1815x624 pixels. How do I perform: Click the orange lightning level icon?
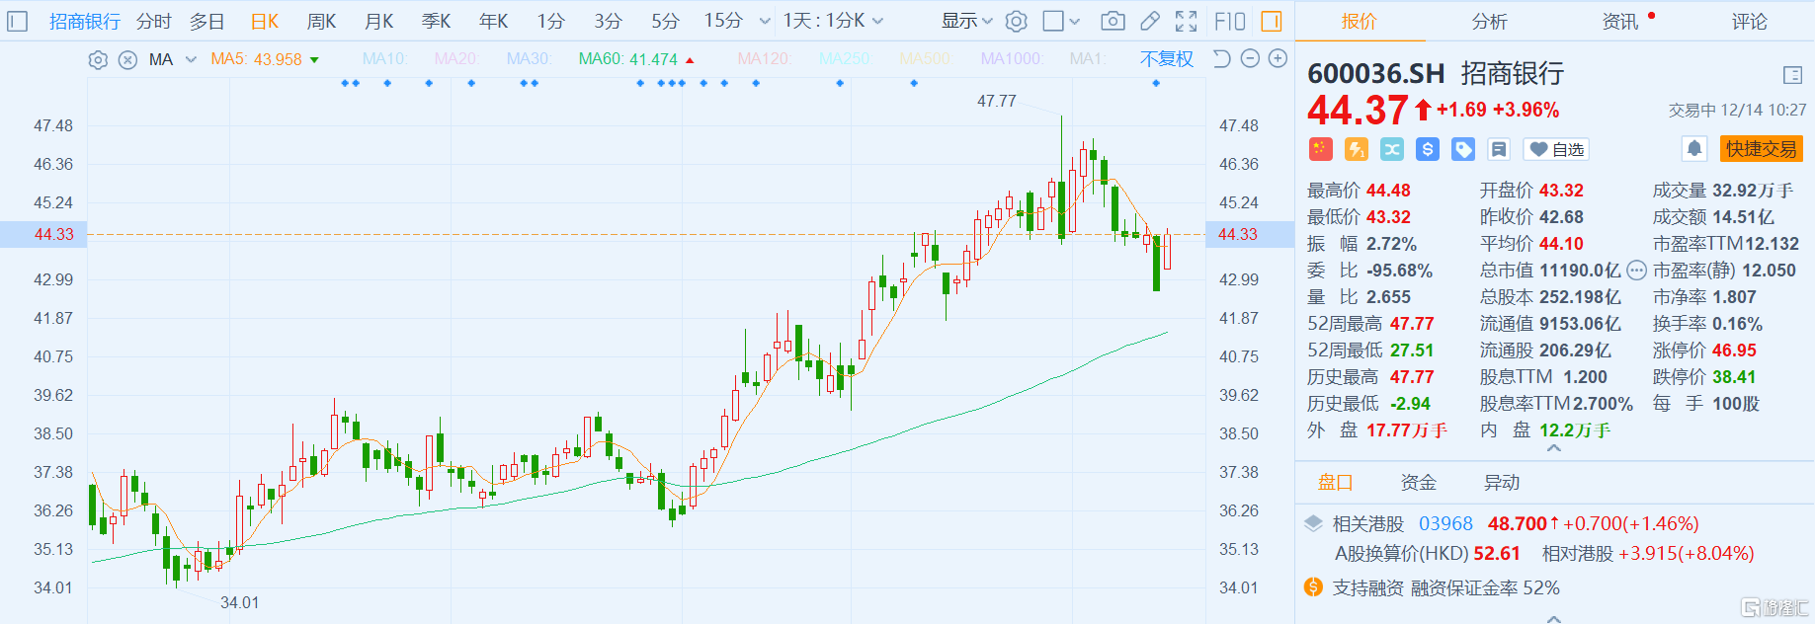[1357, 149]
